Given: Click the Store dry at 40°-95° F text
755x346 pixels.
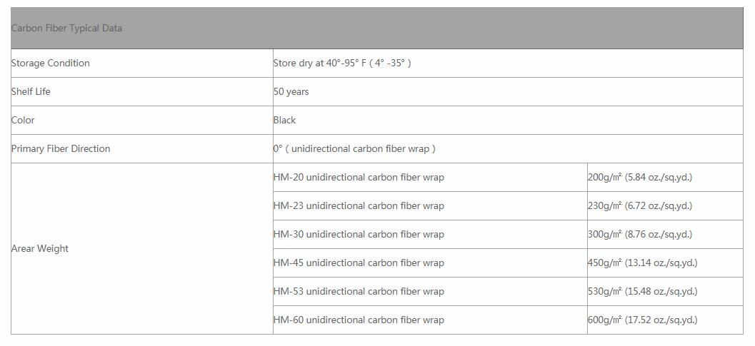Looking at the screenshot, I should point(342,63).
